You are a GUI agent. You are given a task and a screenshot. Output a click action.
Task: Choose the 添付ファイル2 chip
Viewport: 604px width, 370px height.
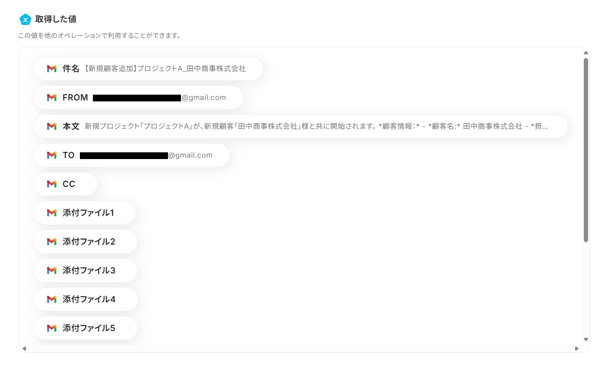click(86, 242)
